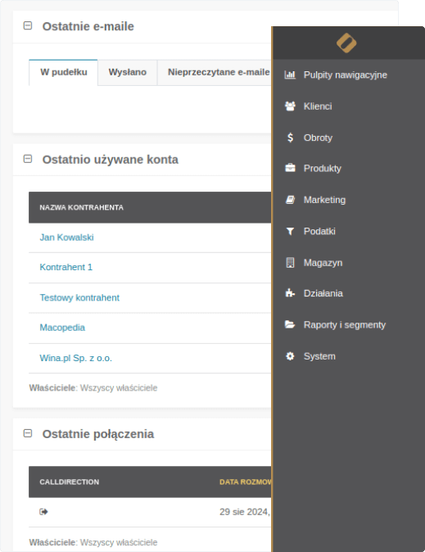Viewport: 425px width, 552px height.
Task: Sort by DATA ROZMOWY column header
Action: [x=246, y=482]
